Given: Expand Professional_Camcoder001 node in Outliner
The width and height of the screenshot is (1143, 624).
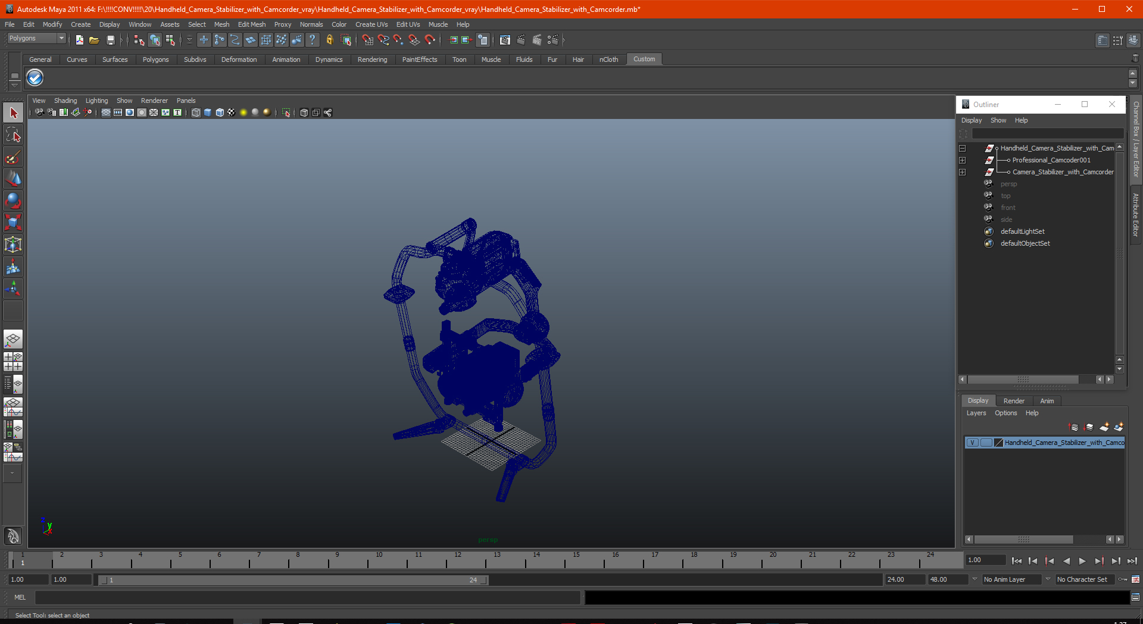Looking at the screenshot, I should point(962,161).
